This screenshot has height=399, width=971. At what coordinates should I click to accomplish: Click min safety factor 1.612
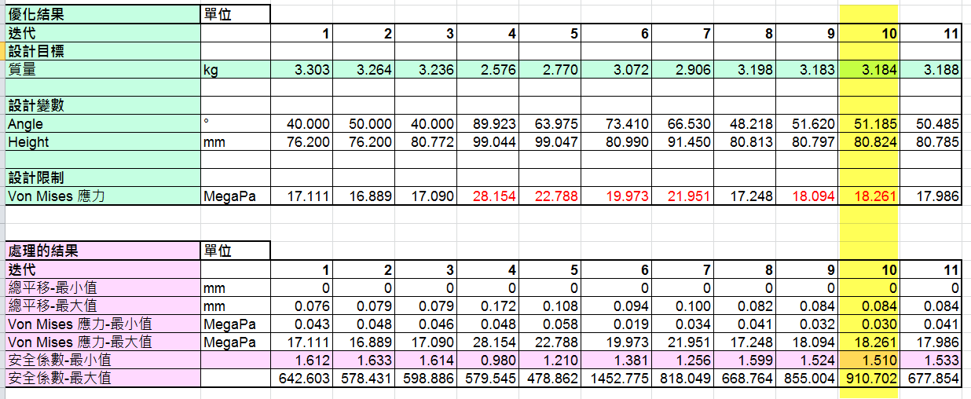click(302, 360)
